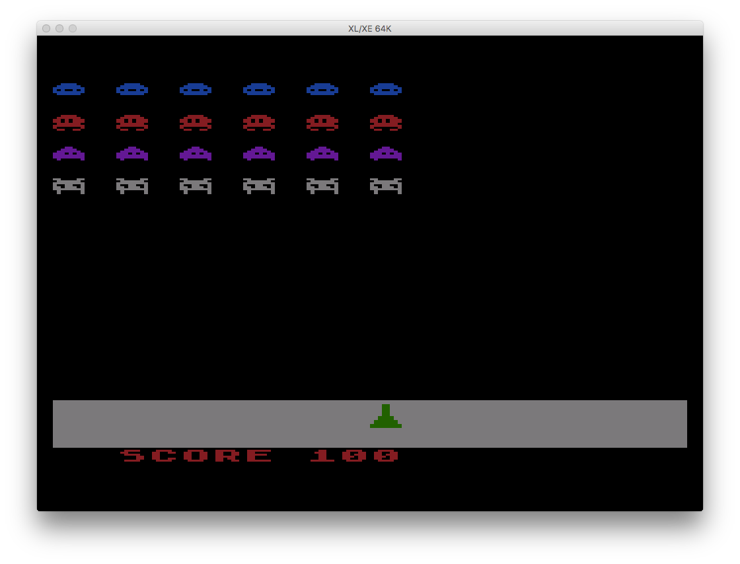Click the sixth gray invader from left
The height and width of the screenshot is (564, 740).
tap(386, 186)
